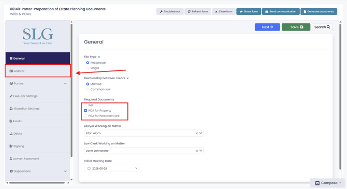Open the Troubleshoot tool
347x189 pixels.
170,11
